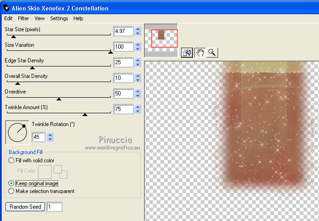Increase Edge Star Density spinner value
Image resolution: width=319 pixels, height=221 pixels.
(x=138, y=60)
